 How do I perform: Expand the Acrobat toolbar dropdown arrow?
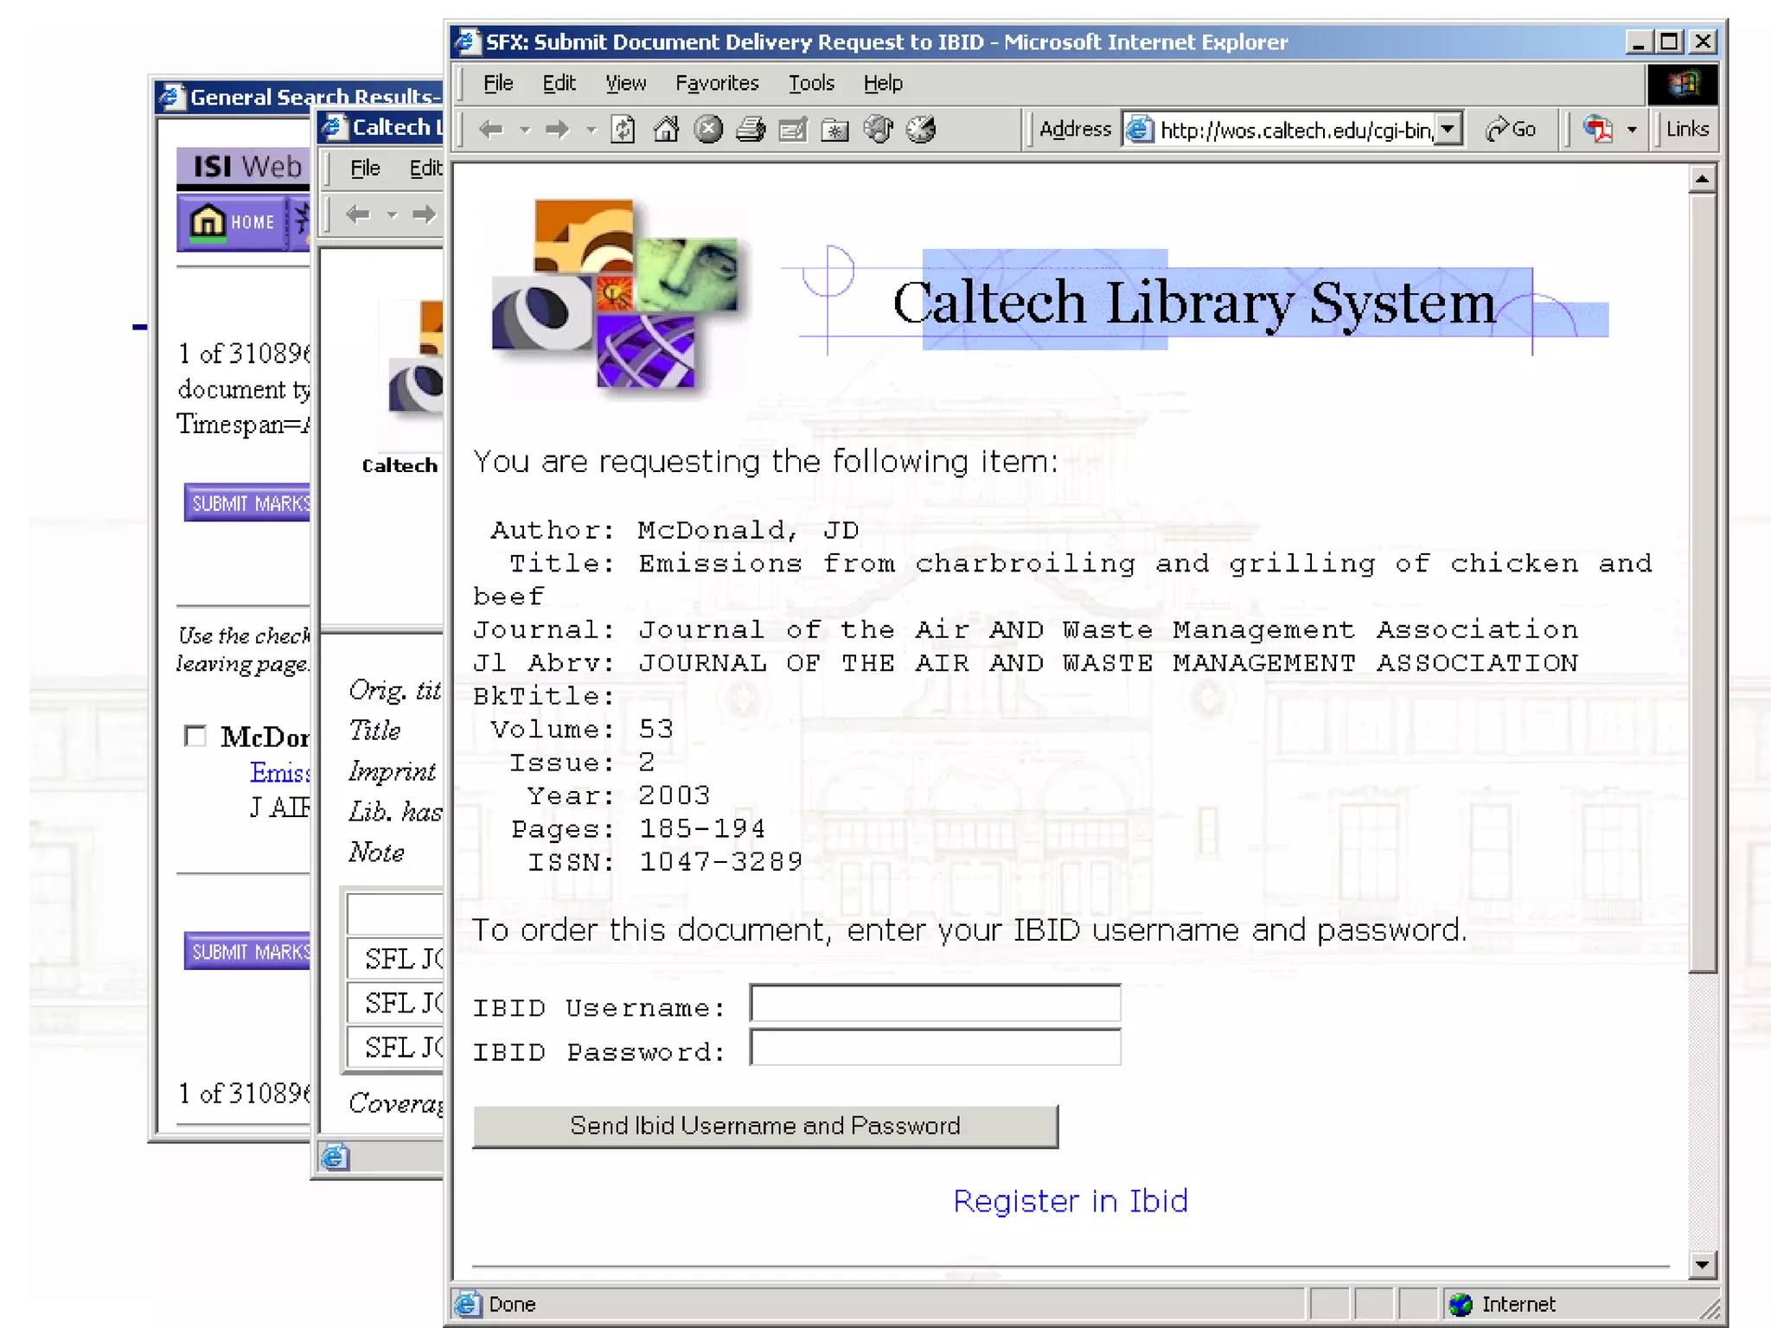click(1632, 131)
